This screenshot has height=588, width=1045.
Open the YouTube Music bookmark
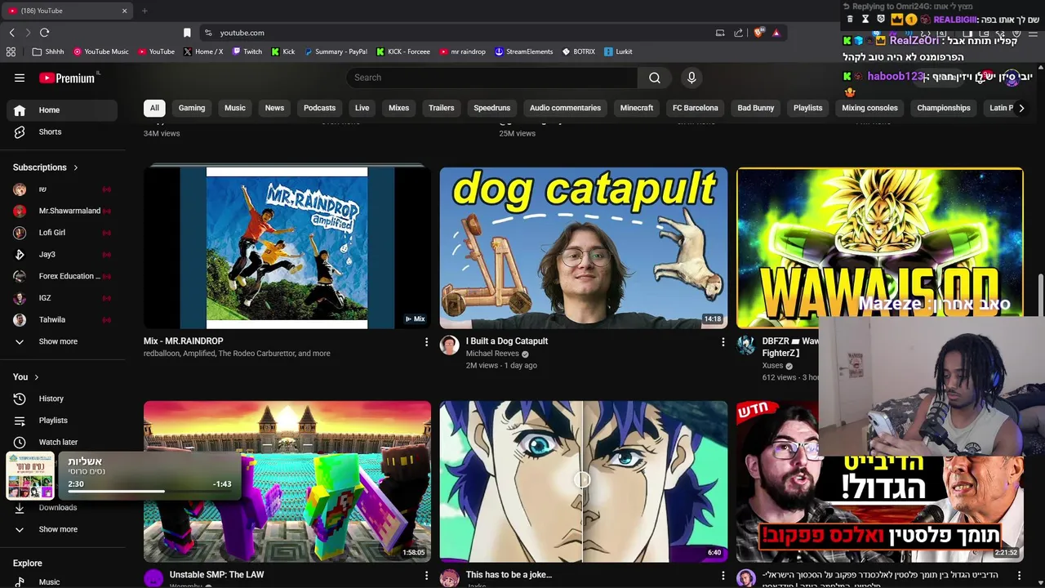click(101, 51)
